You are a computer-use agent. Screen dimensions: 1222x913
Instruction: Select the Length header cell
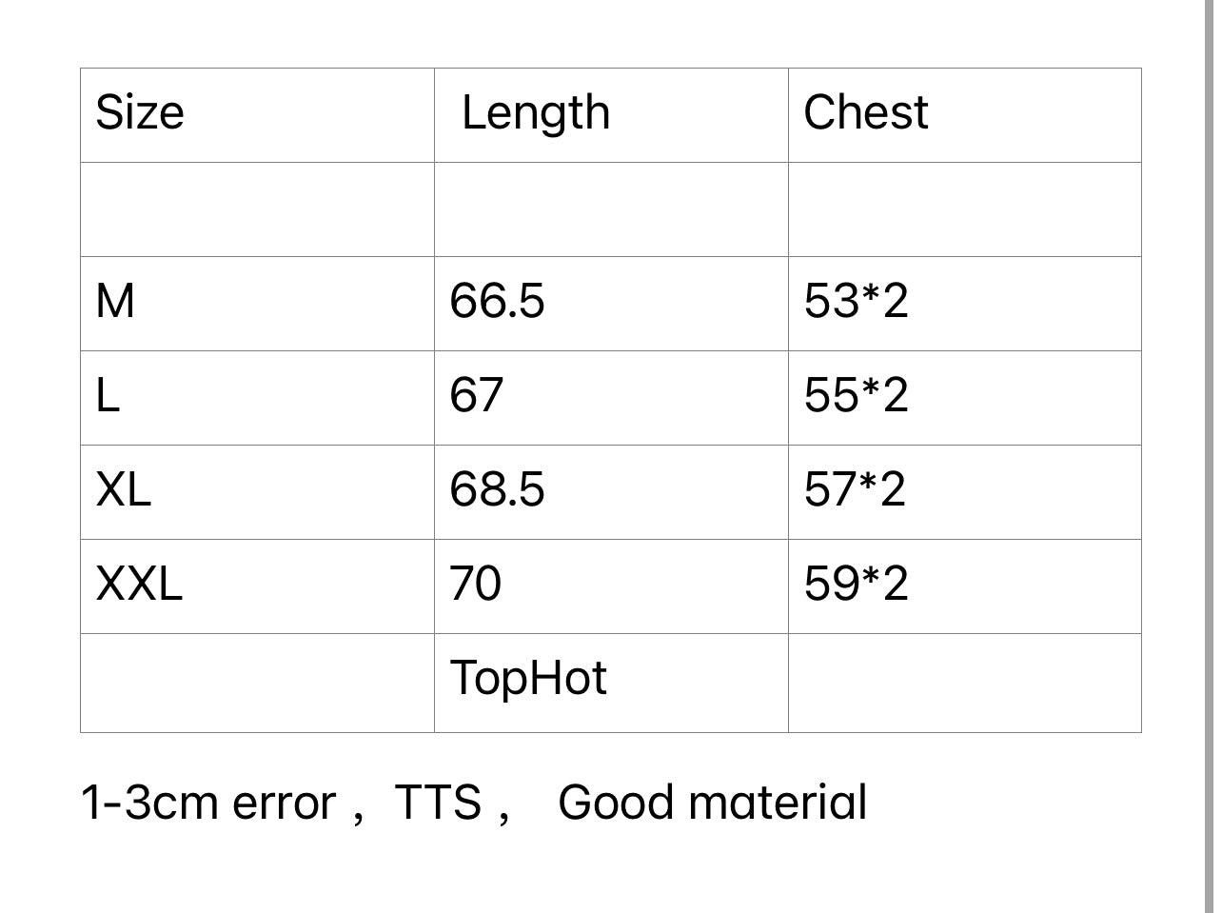(535, 112)
